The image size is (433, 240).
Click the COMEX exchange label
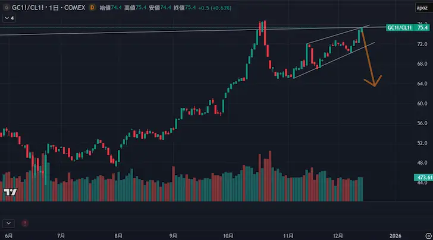click(76, 8)
